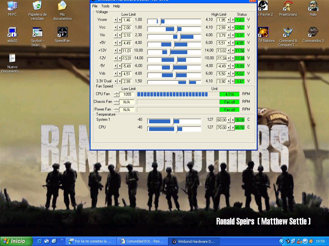
Task: Select the Nuevo Documento text file icon
Action: click(x=12, y=63)
